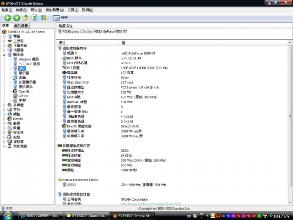Click the 軟體 software icon in tree

[x=10, y=128]
